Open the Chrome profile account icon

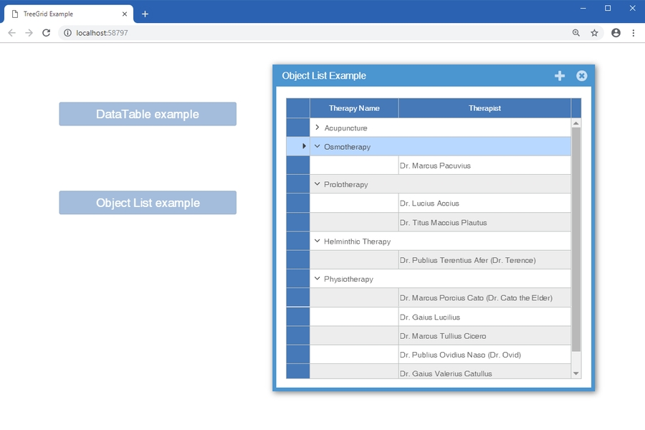click(616, 33)
